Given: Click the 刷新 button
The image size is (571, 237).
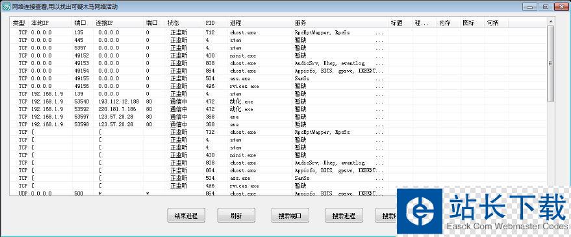Looking at the screenshot, I should point(236,216).
